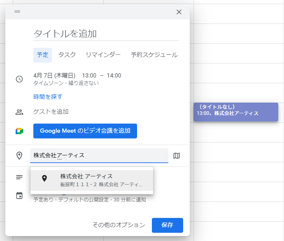This screenshot has width=284, height=241.
Task: Click the calendar icon near visibility settings
Action: coord(19,196)
